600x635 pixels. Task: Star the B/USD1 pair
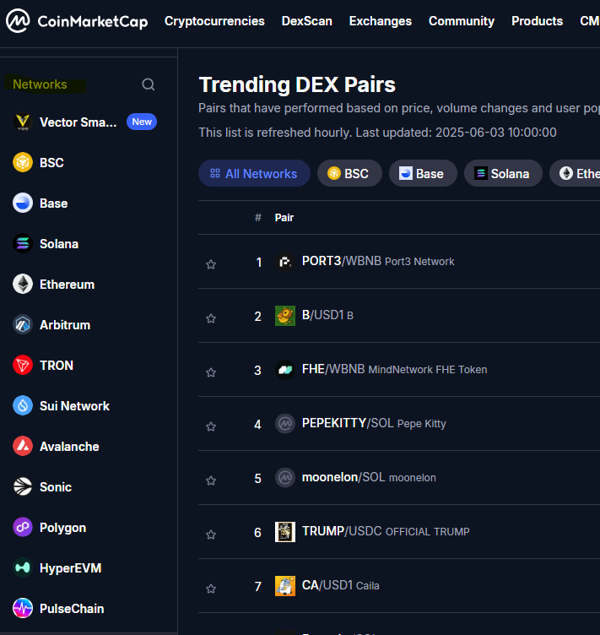pos(211,318)
